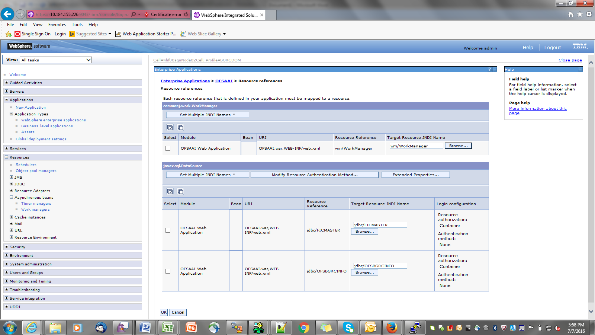Open Skype from the taskbar
Viewport: 595px width, 335px height.
(349, 328)
